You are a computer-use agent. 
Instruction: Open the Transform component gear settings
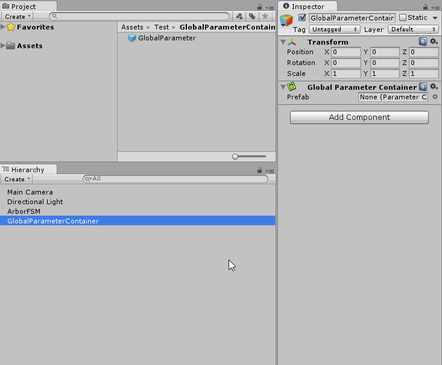point(433,42)
